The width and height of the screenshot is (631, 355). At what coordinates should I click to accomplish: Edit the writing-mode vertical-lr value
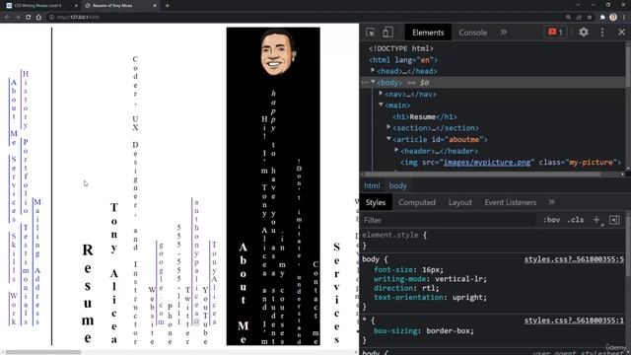pos(460,279)
